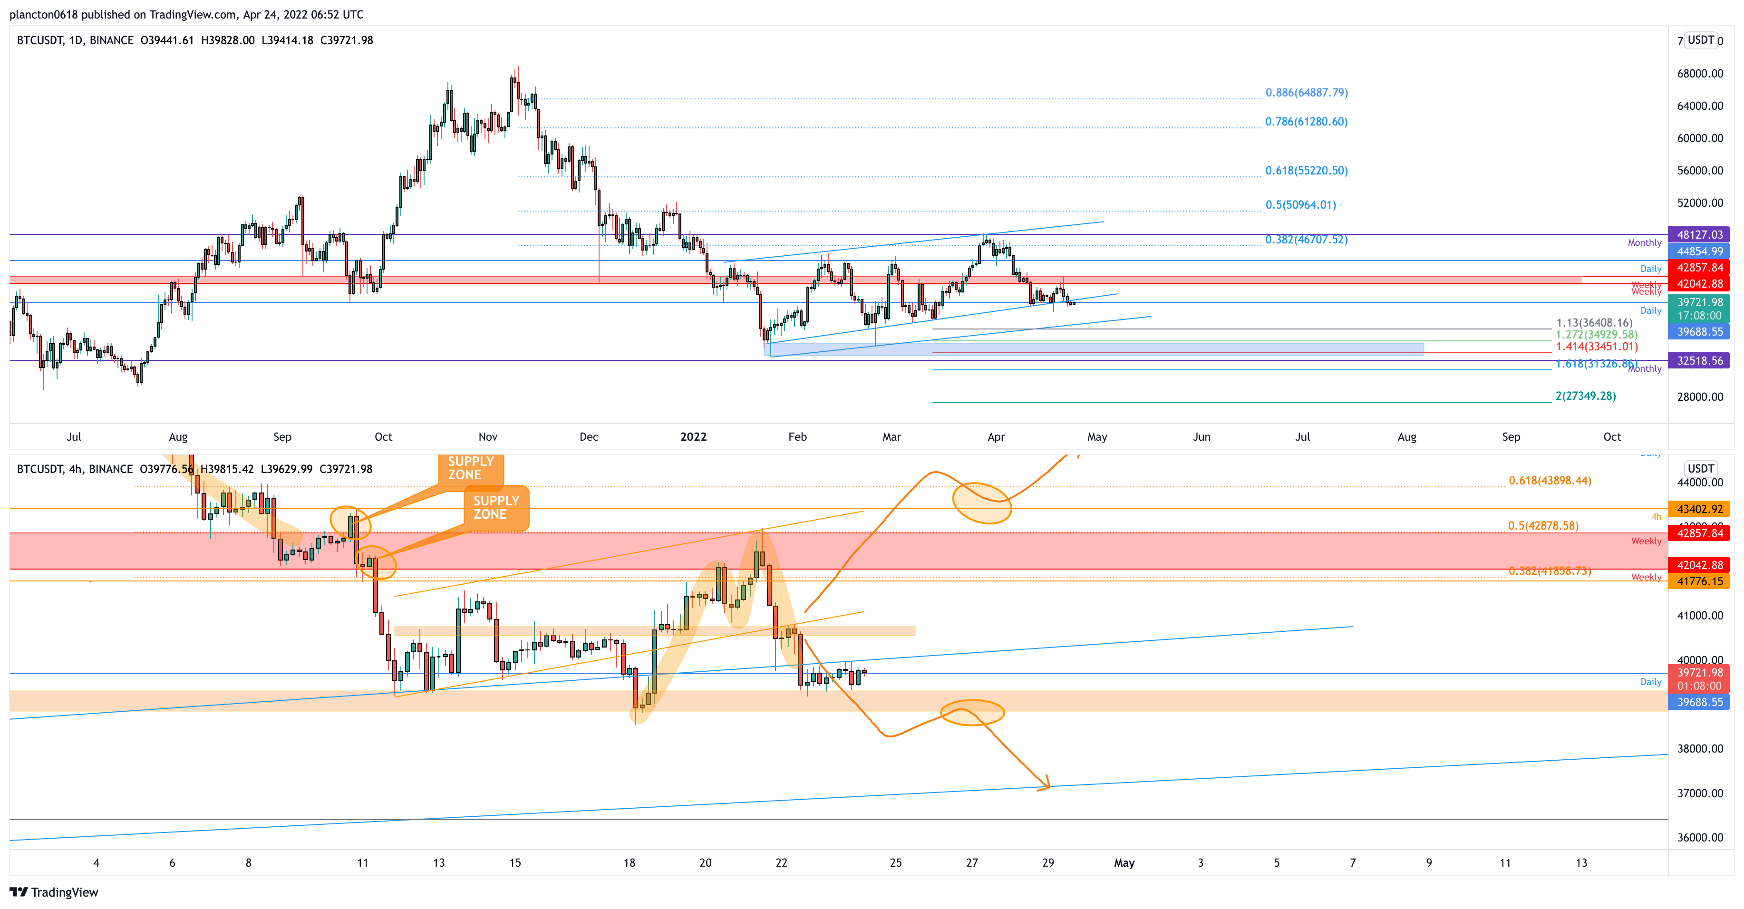Image resolution: width=1744 pixels, height=909 pixels.
Task: Click the 39688.55 blue tag on the 4h chart
Action: tap(1699, 703)
